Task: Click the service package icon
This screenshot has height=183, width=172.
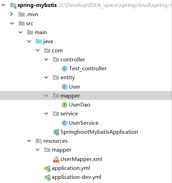Action: click(x=56, y=114)
